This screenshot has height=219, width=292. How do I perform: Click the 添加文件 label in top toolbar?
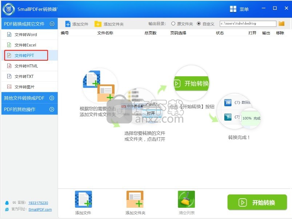pyautogui.click(x=80, y=24)
